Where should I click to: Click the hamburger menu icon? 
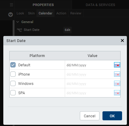point(11,5)
